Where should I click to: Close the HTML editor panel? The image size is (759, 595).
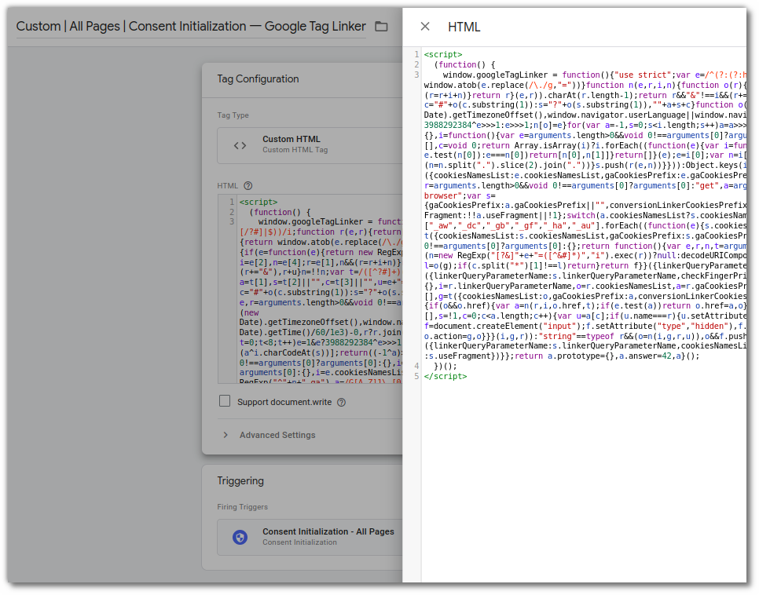pyautogui.click(x=424, y=27)
